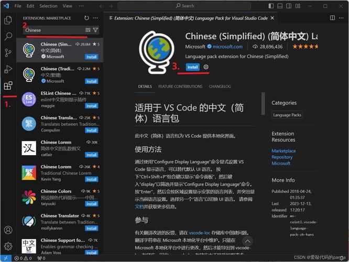This screenshot has width=349, height=262.
Task: Open the Extensions view icon
Action: (8, 86)
